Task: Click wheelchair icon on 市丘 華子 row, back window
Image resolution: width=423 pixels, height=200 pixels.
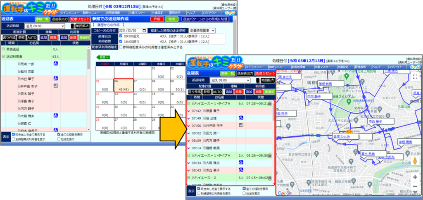Action: pos(56,79)
